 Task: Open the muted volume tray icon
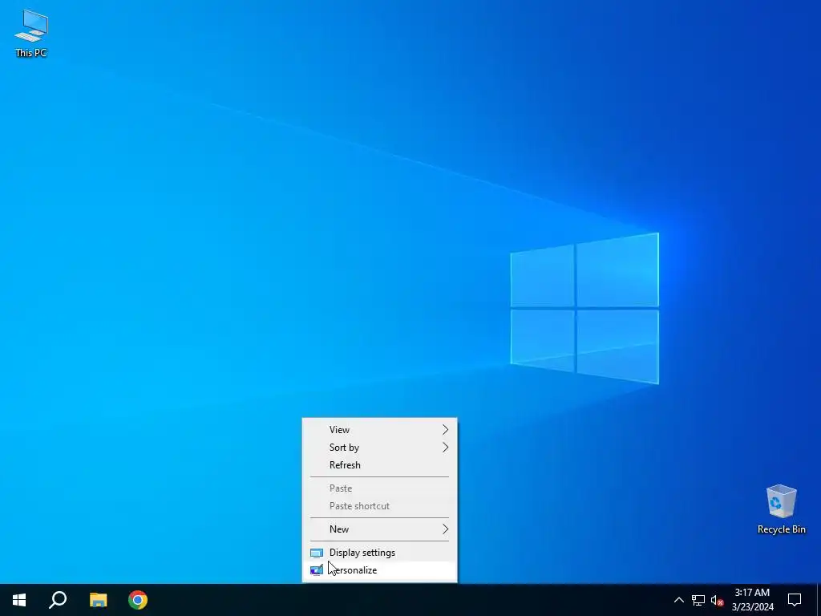(x=717, y=600)
